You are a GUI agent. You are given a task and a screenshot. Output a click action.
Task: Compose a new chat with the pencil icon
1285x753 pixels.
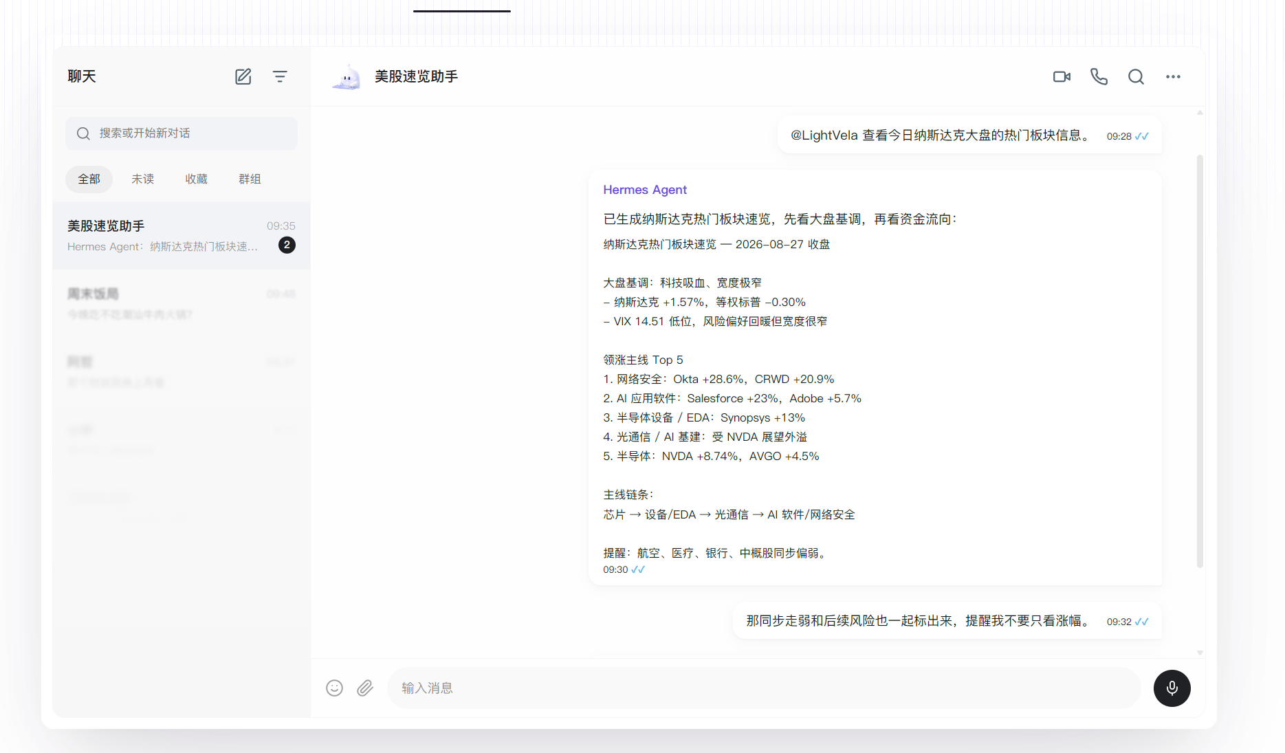point(243,76)
